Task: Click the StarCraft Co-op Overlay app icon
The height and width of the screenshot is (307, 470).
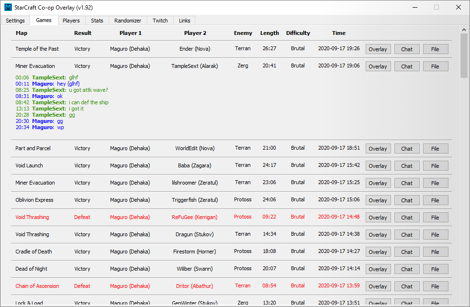Action: (8, 7)
